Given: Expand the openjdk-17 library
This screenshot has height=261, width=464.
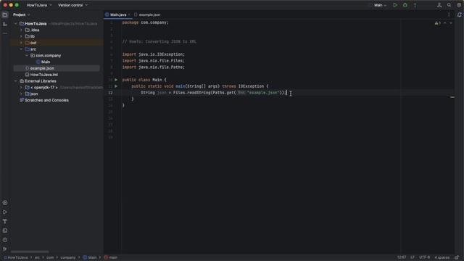Looking at the screenshot, I should click(21, 88).
